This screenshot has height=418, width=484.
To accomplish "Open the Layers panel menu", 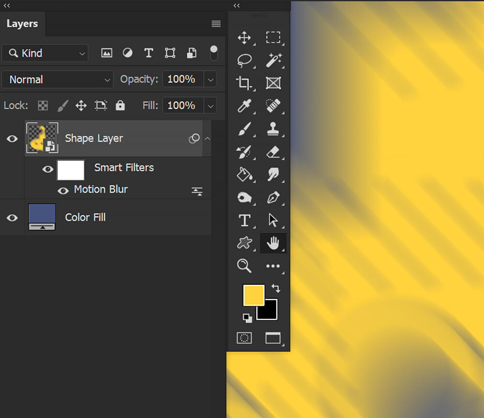I will tap(216, 24).
